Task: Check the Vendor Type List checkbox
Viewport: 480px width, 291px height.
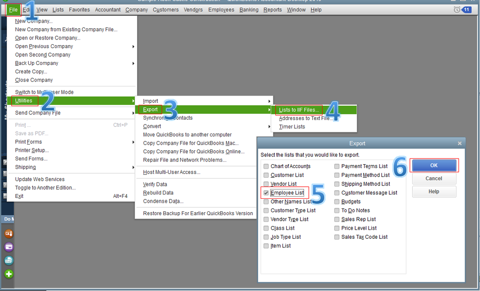Action: [266, 219]
